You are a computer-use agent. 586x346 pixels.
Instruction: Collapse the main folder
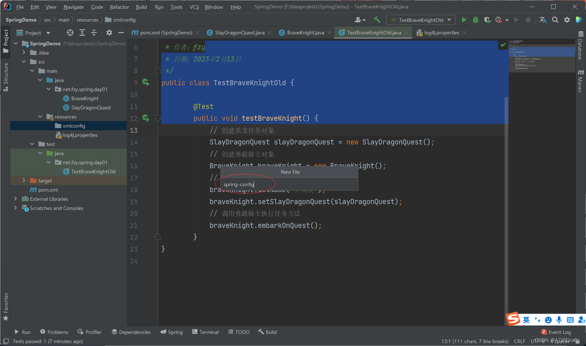tap(32, 71)
